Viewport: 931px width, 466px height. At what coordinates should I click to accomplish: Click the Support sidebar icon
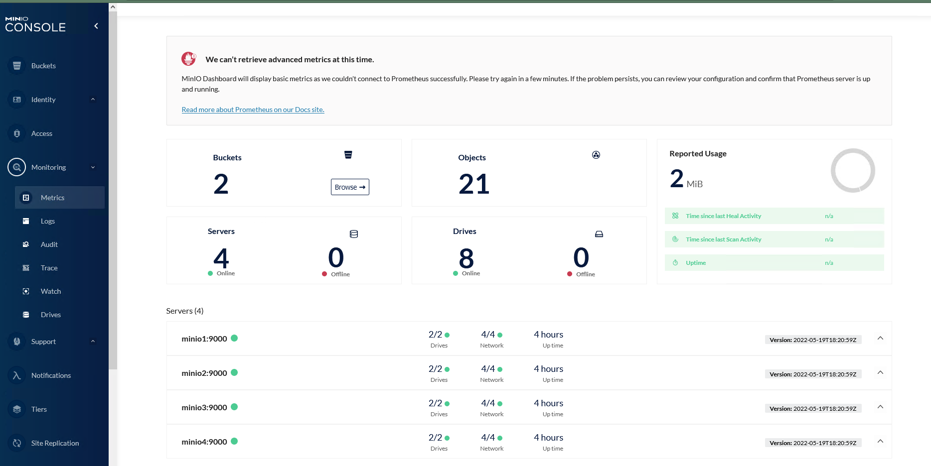pos(17,342)
